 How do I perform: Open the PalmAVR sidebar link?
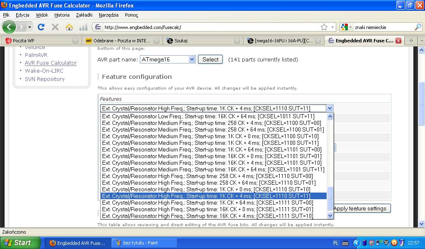pyautogui.click(x=36, y=55)
